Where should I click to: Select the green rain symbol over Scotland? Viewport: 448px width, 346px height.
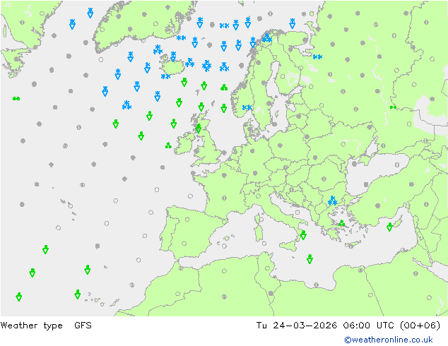pos(199,129)
